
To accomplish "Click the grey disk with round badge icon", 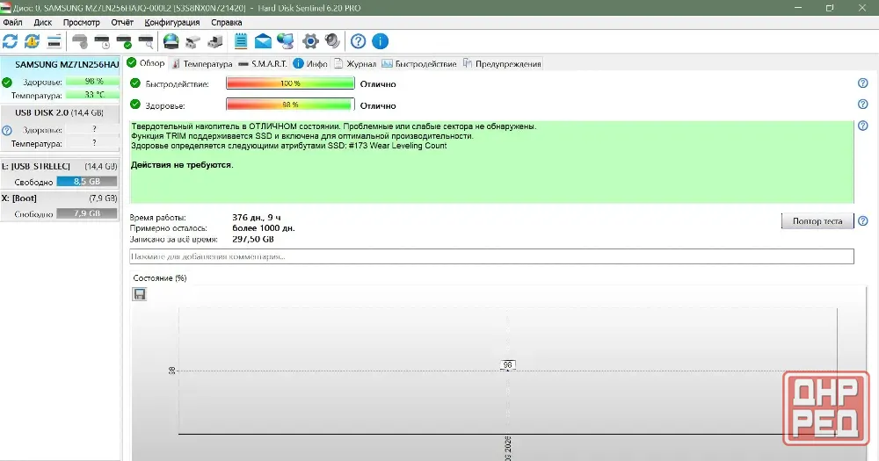I will pos(80,41).
